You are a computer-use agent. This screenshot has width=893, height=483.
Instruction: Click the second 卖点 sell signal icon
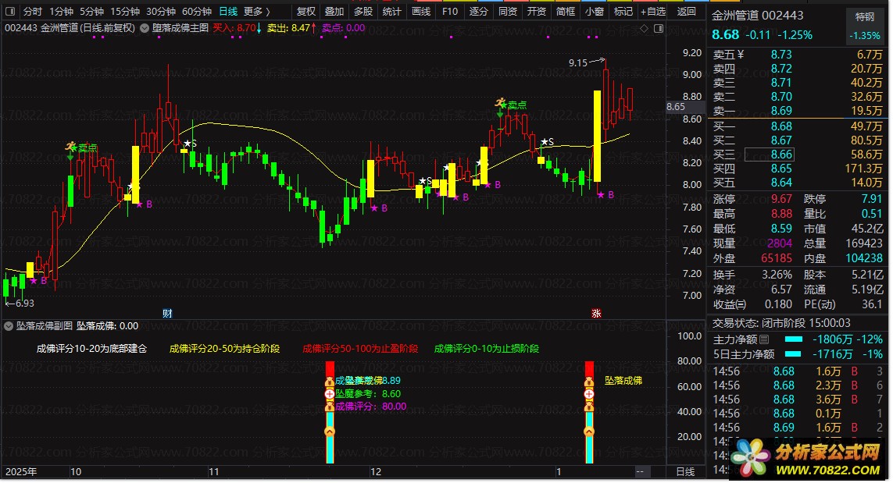click(501, 104)
